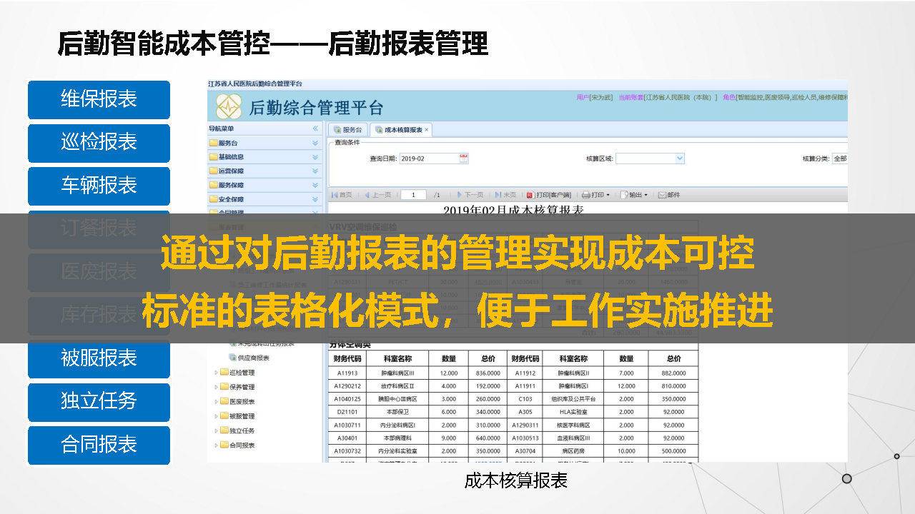The width and height of the screenshot is (915, 514).
Task: Click the 2019年02月成本核算报表 title
Action: click(513, 208)
